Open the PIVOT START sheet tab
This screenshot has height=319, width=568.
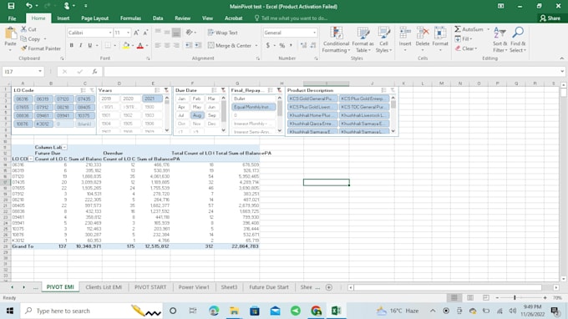(150, 287)
